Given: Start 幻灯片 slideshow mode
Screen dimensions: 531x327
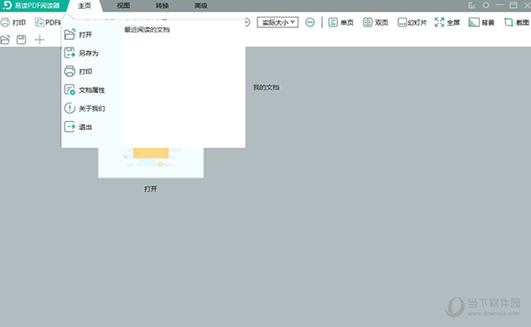Looking at the screenshot, I should [412, 22].
